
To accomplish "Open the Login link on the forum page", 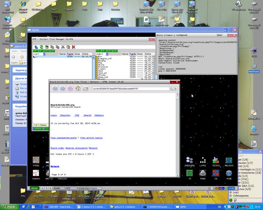I will [54, 115].
